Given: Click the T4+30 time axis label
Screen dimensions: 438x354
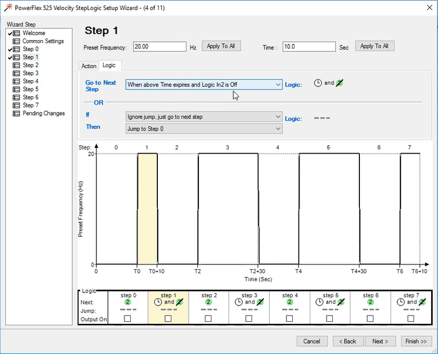Looking at the screenshot, I should [x=359, y=271].
